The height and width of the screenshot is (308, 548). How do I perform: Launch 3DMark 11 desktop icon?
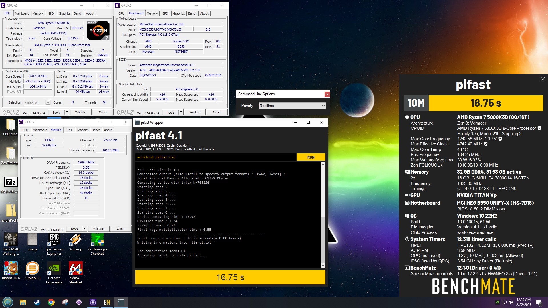click(x=32, y=271)
